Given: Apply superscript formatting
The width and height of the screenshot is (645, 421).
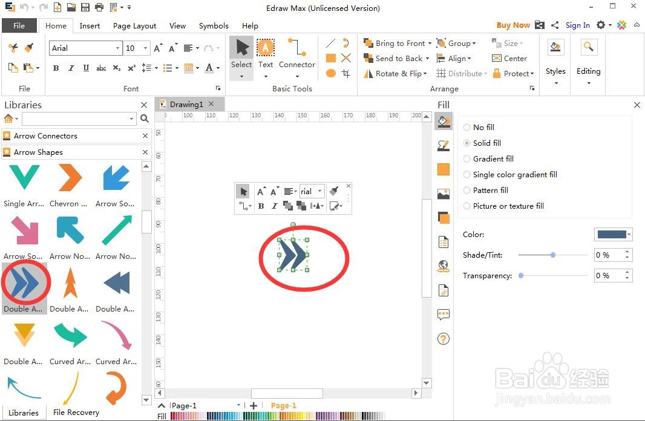Looking at the screenshot, I should 132,68.
